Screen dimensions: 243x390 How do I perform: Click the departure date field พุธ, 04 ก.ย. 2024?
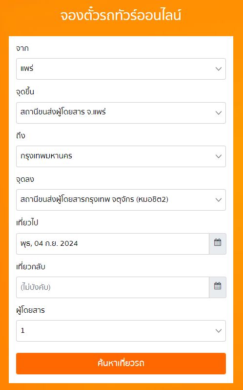click(x=112, y=244)
